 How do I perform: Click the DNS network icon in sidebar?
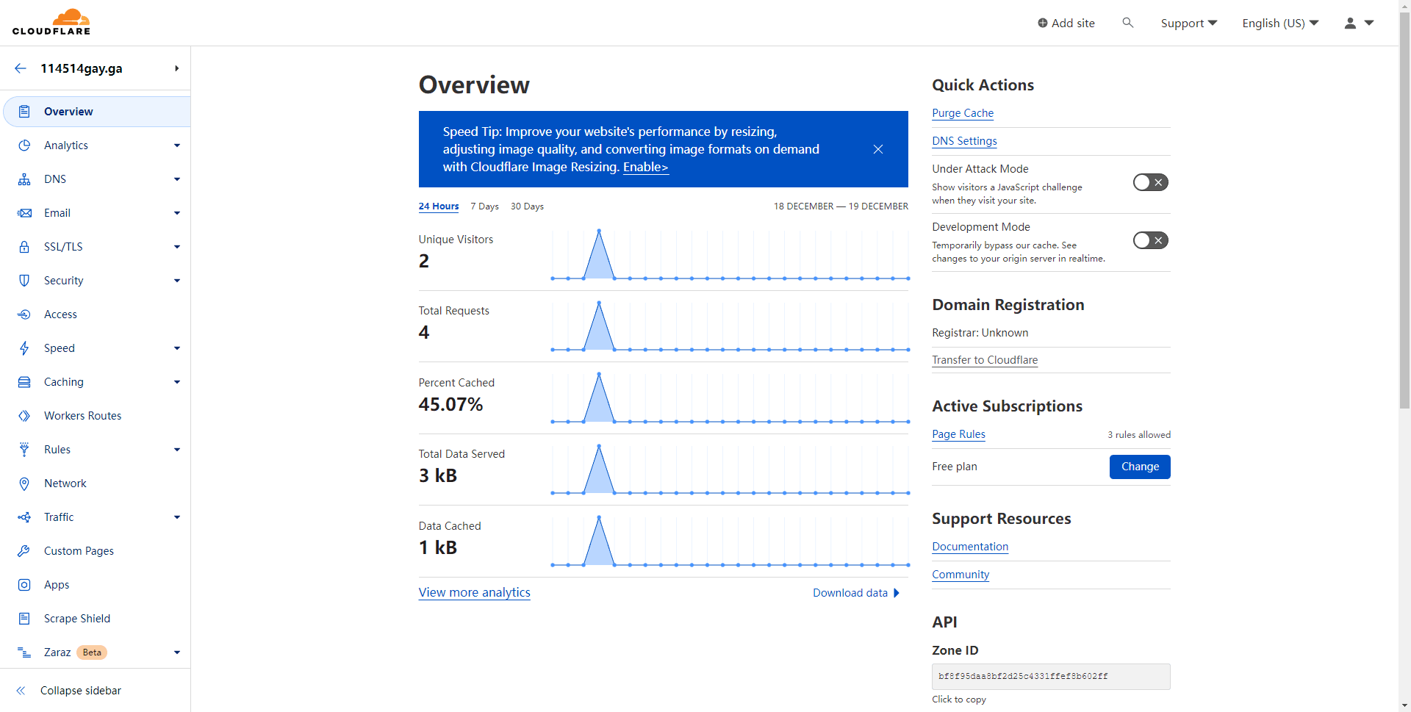click(x=24, y=179)
